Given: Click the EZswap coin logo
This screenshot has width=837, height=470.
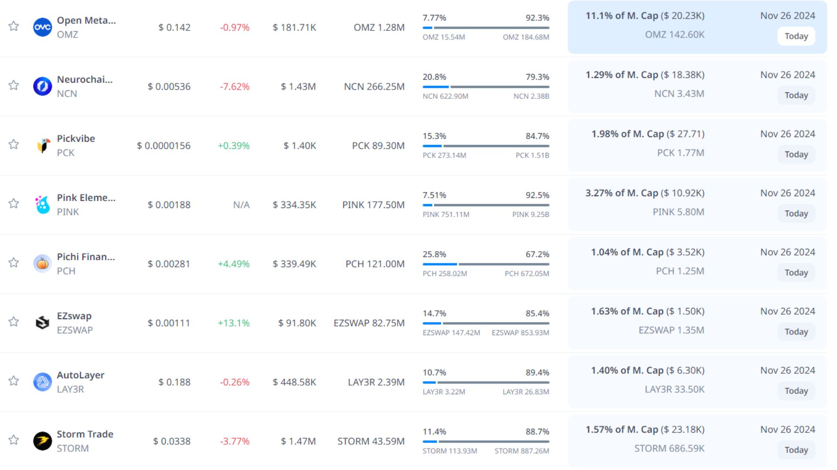Looking at the screenshot, I should click(x=42, y=323).
